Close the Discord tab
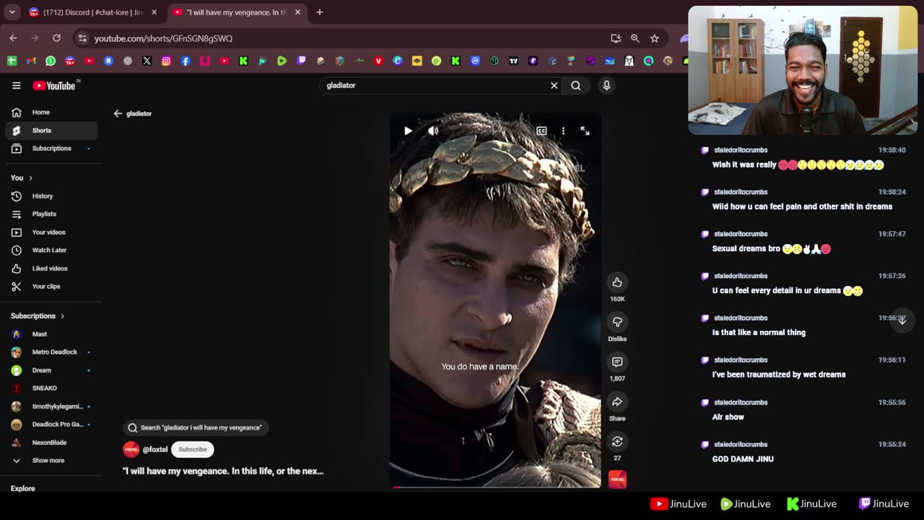 click(154, 12)
